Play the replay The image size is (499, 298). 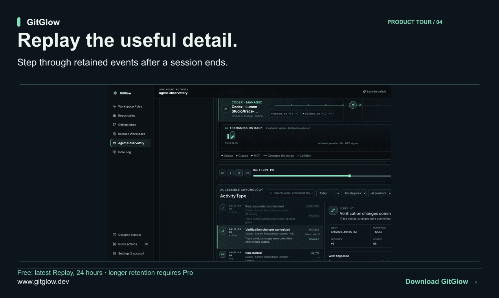pos(239,173)
